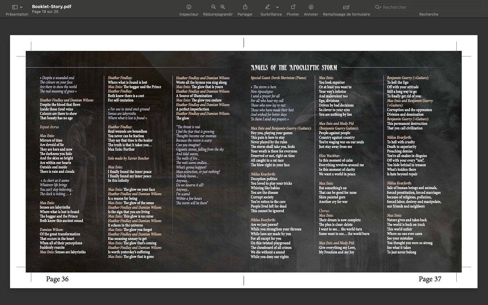
Task: Zoom in with the plus magnifier
Action: 223,7
